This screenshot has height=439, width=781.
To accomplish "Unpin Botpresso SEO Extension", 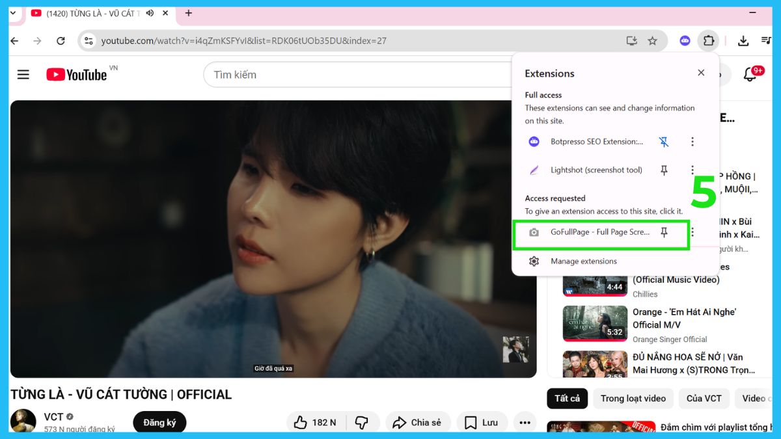I will (664, 142).
